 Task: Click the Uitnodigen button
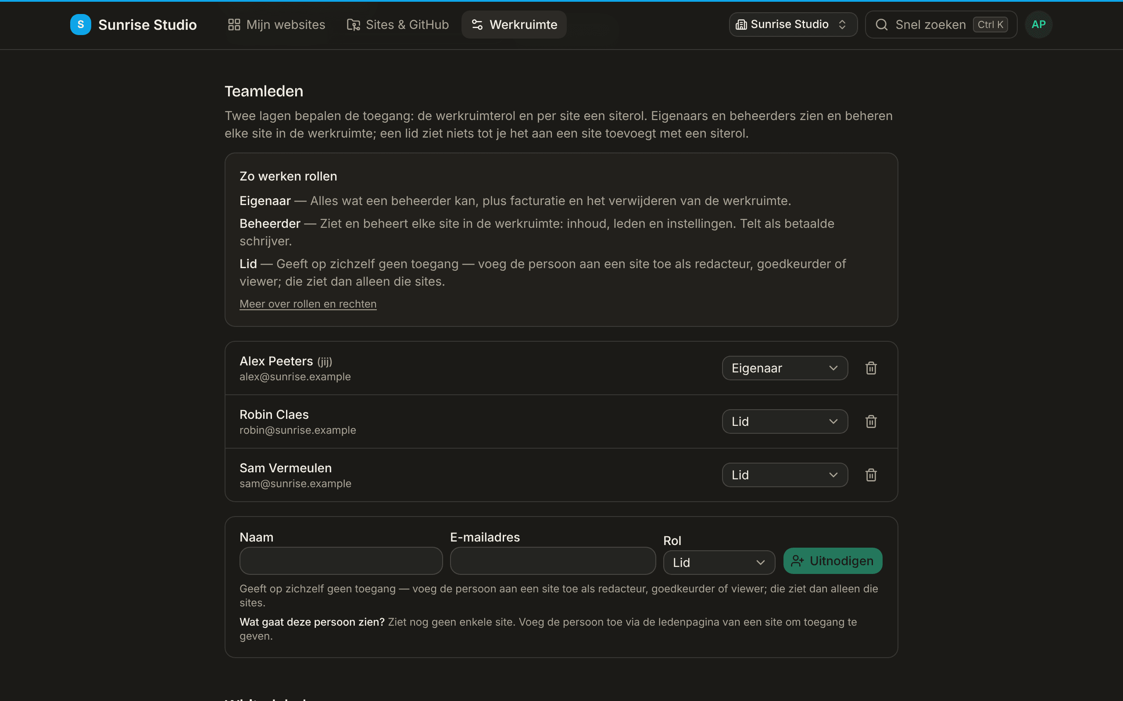833,561
